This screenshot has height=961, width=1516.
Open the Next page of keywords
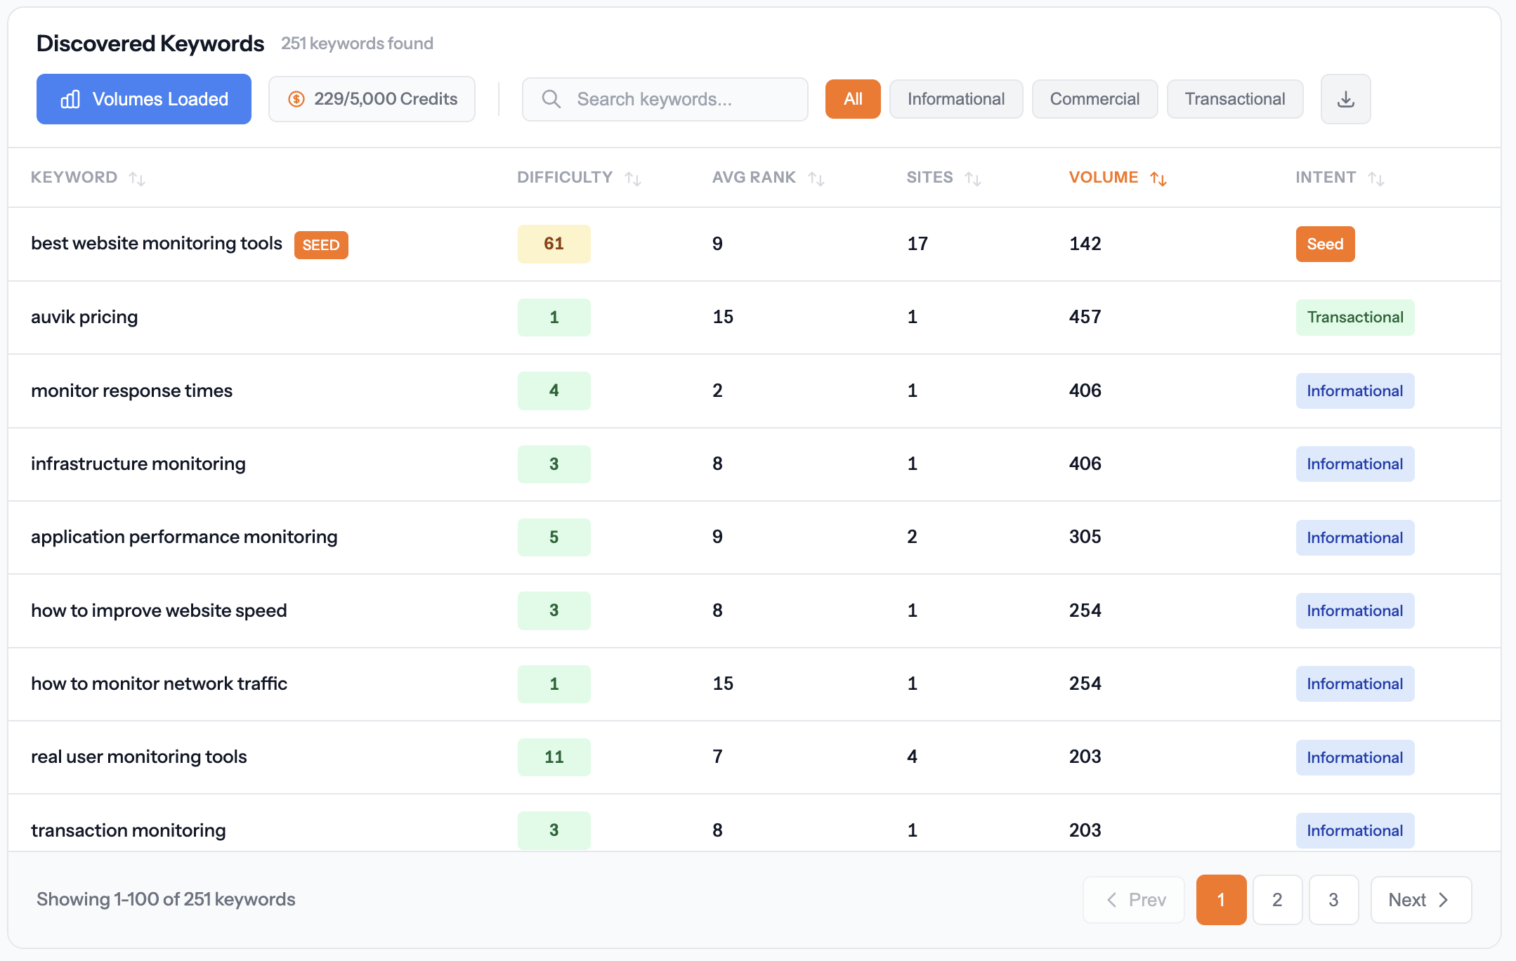[x=1420, y=899]
